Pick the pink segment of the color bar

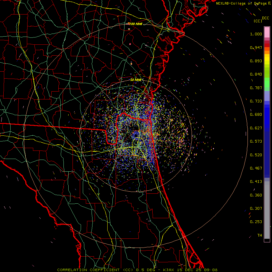tap(267, 32)
